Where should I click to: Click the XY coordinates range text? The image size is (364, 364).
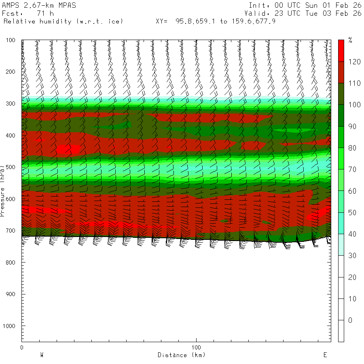pyautogui.click(x=216, y=21)
